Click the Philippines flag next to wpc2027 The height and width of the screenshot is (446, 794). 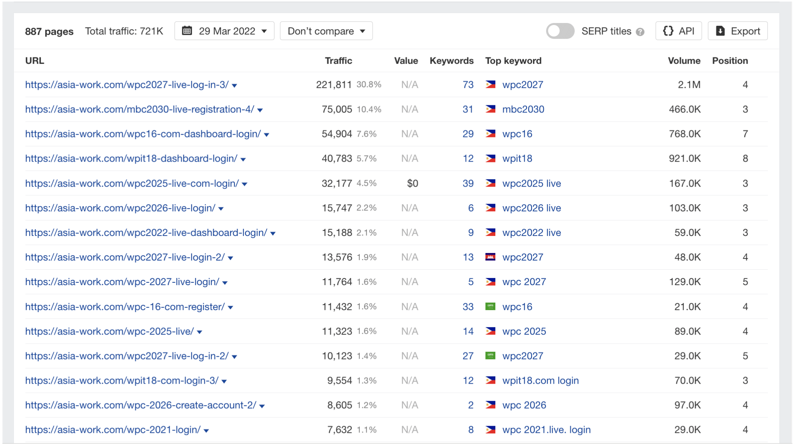[x=490, y=84]
